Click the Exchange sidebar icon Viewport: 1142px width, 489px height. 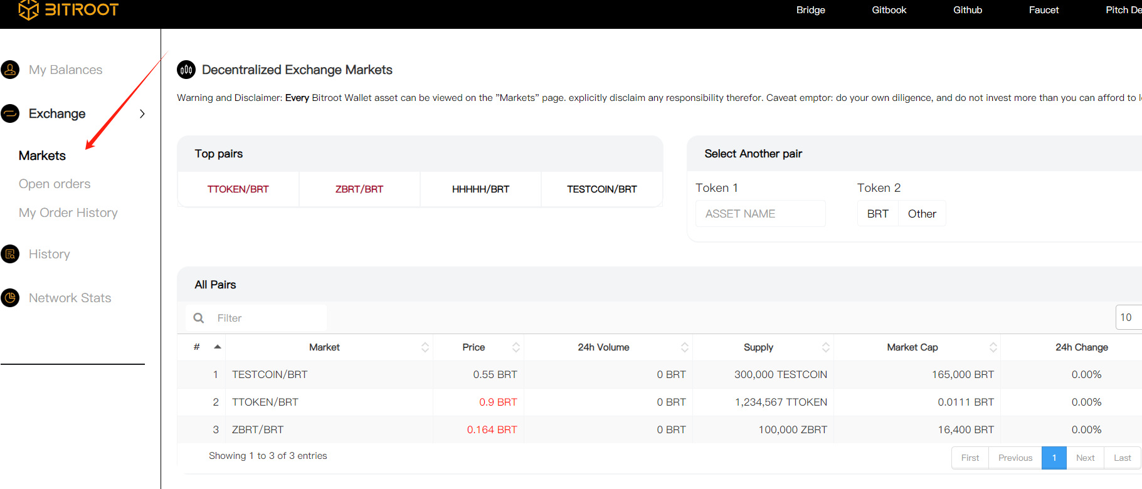coord(10,113)
